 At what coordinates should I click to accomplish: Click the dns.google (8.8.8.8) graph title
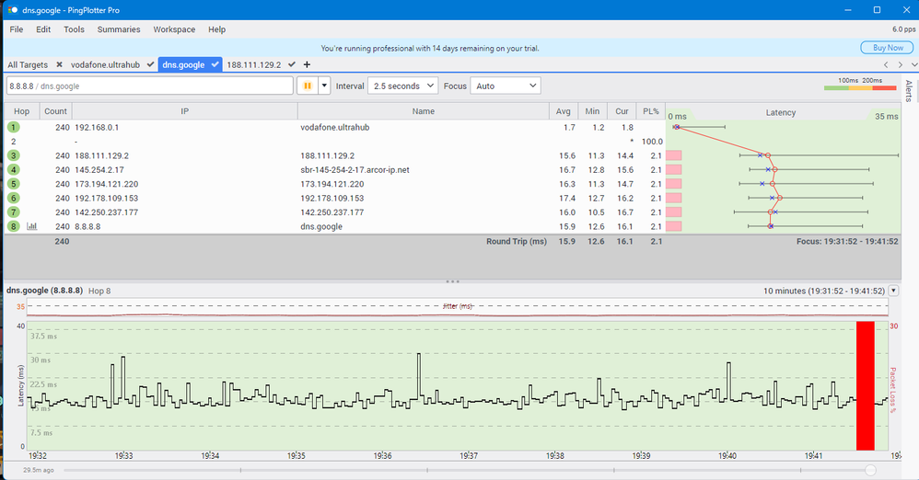click(44, 291)
